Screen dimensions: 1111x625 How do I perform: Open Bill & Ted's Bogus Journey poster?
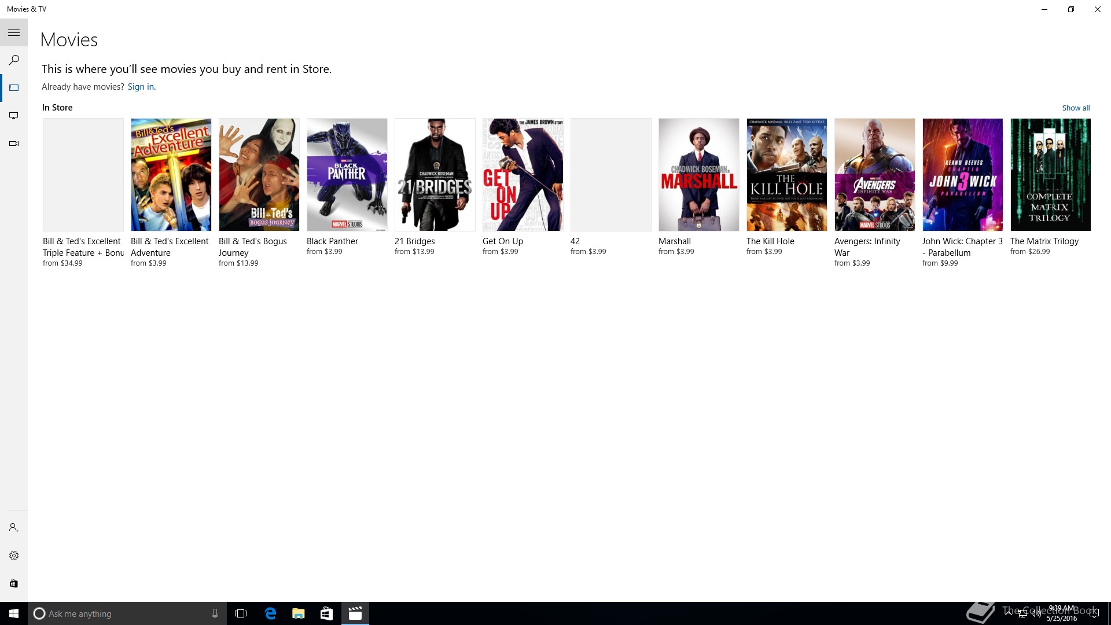click(259, 175)
